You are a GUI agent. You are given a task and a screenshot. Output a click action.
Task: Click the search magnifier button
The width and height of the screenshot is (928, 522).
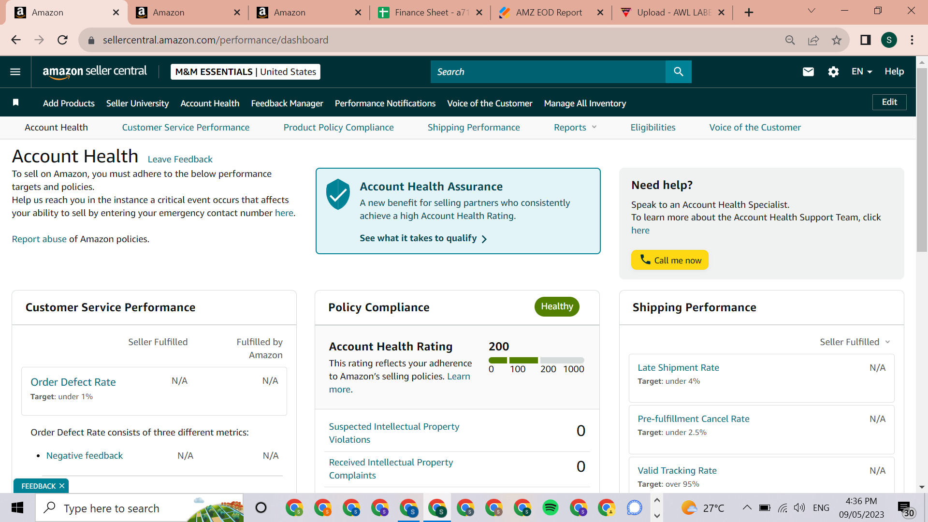(678, 72)
